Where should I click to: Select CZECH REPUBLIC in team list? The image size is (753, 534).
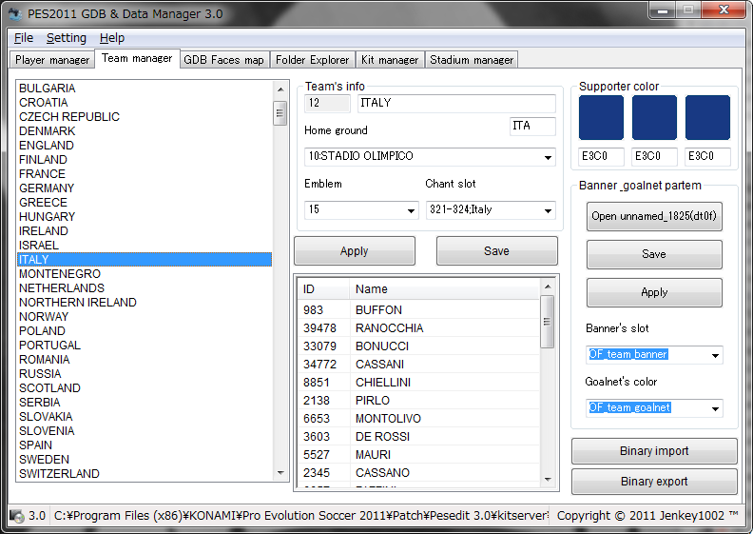(145, 117)
